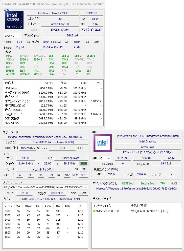Click the Intel Core Ultra 9 logo
Viewport: 184px width, 251px height.
14,20
